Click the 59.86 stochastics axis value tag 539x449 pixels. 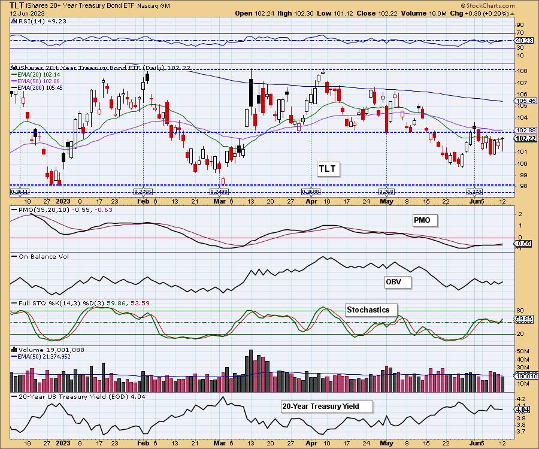click(x=524, y=318)
